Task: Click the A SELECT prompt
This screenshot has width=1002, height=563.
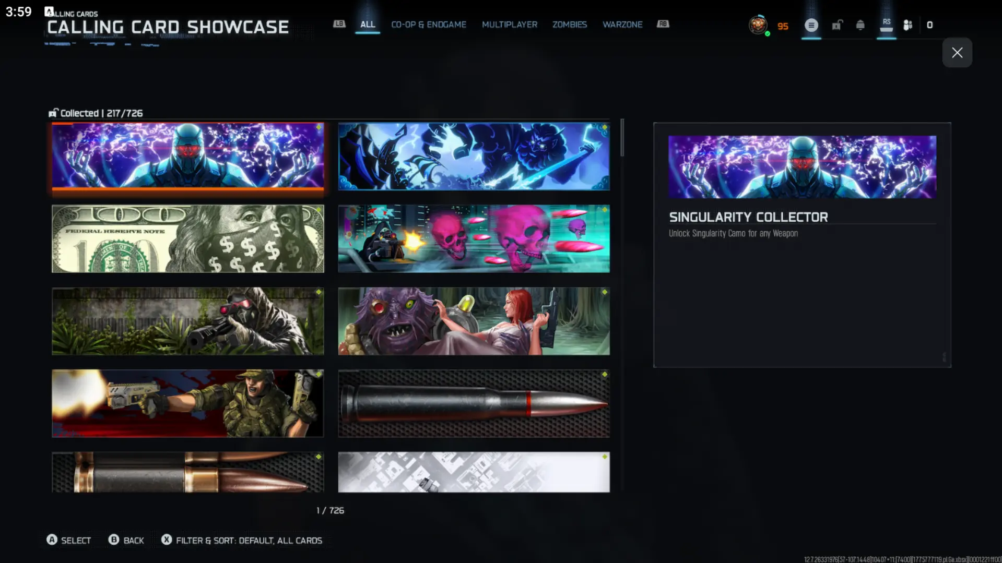Action: [x=69, y=540]
